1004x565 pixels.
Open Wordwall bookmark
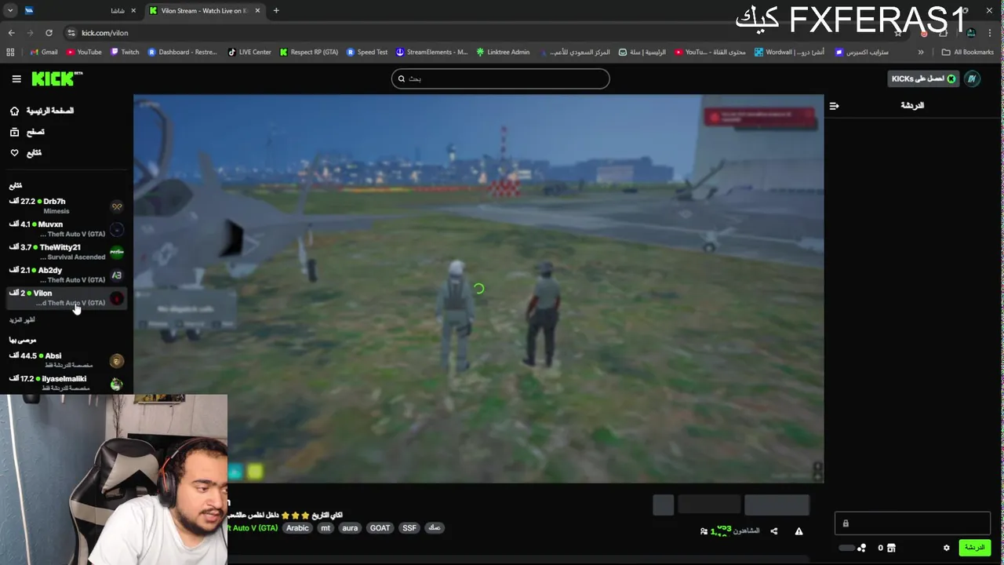(x=789, y=53)
